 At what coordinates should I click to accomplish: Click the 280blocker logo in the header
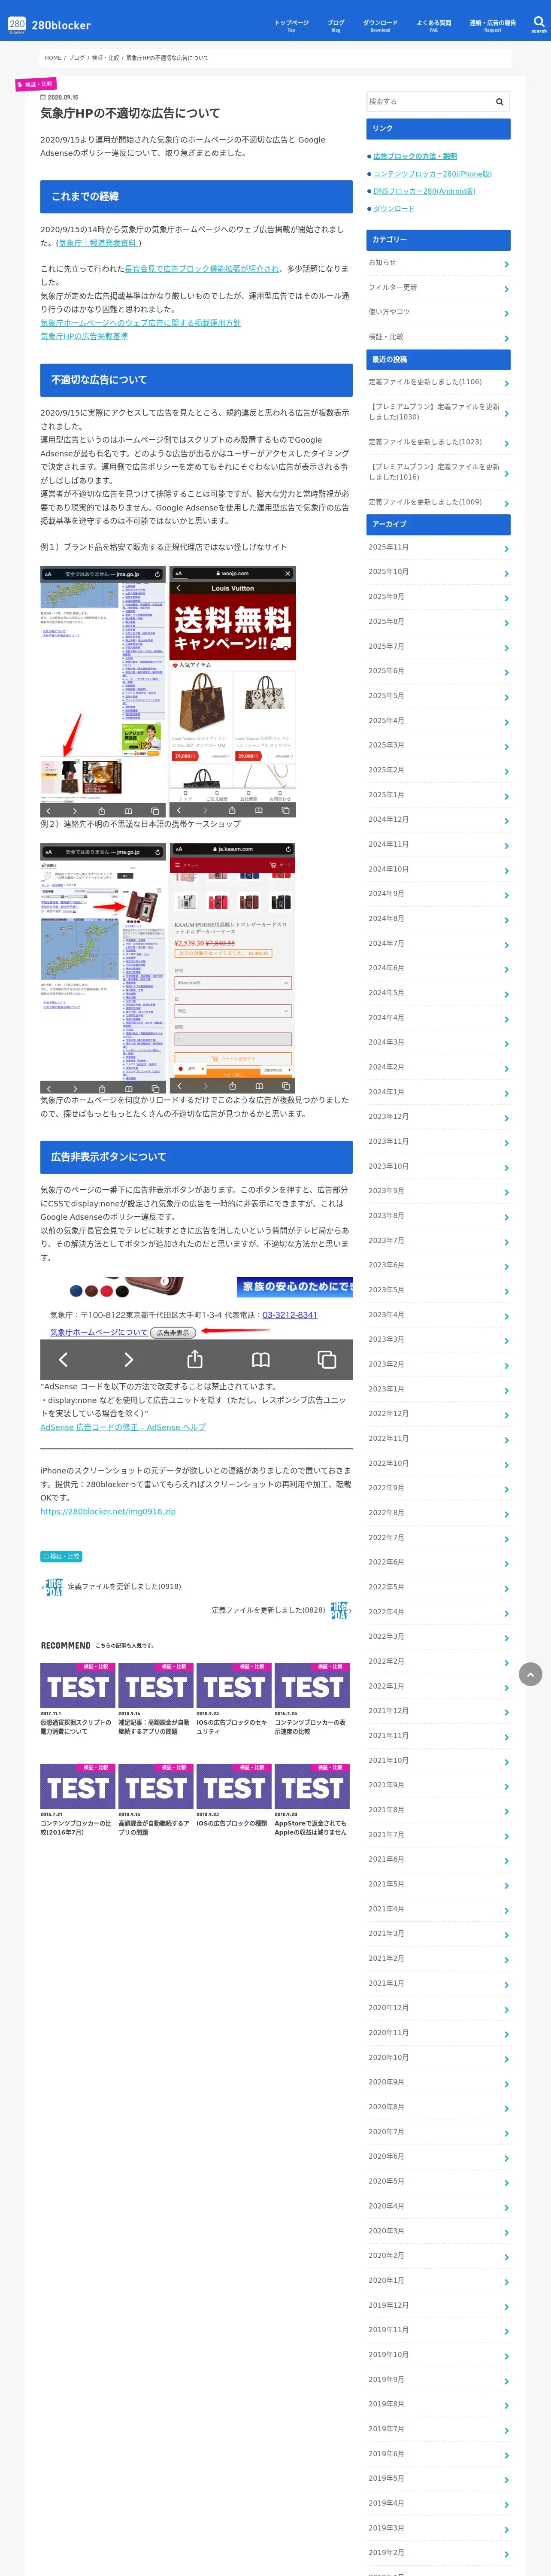pos(49,24)
